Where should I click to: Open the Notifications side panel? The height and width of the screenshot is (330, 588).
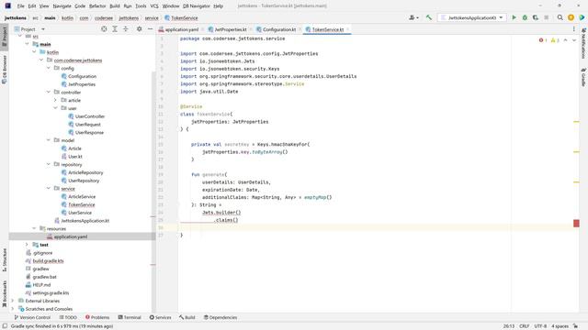pyautogui.click(x=583, y=43)
